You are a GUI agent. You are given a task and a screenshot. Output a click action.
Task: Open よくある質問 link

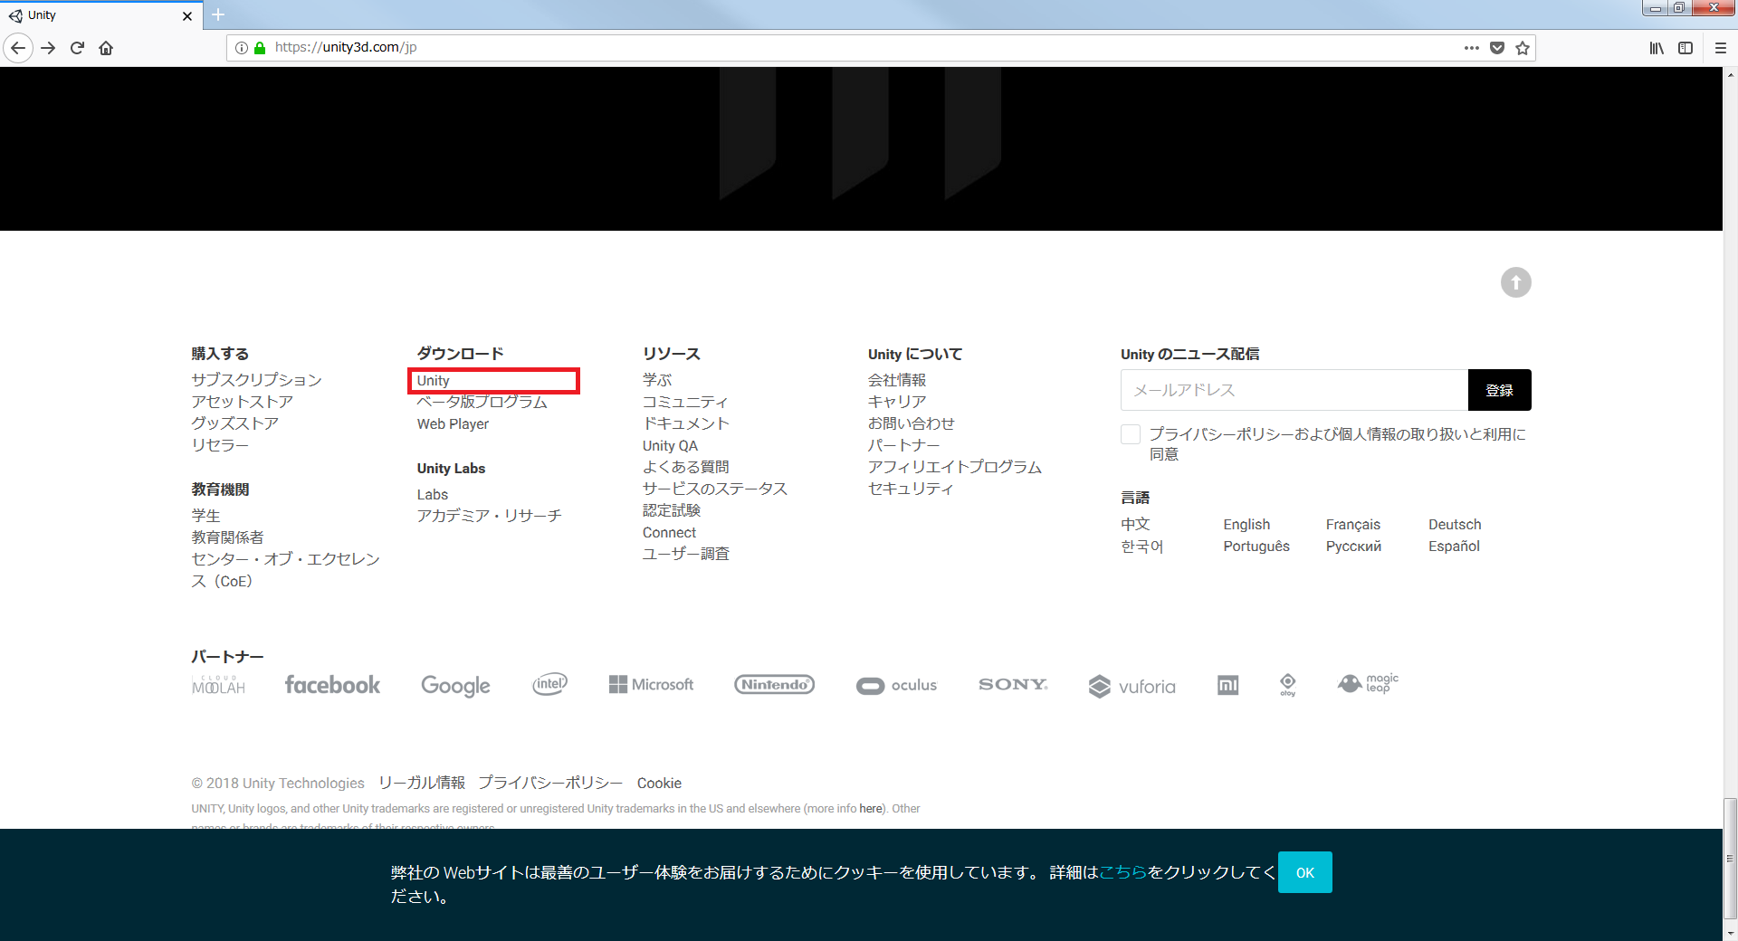(685, 467)
